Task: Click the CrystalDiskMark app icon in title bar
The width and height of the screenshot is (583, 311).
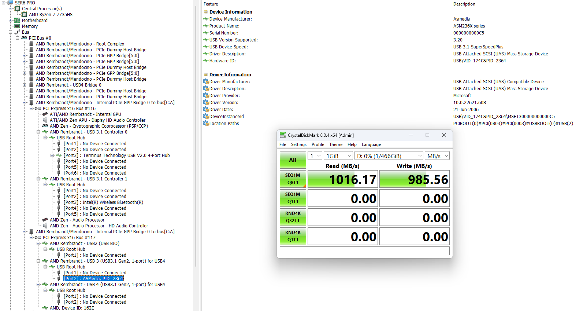Action: click(x=282, y=135)
